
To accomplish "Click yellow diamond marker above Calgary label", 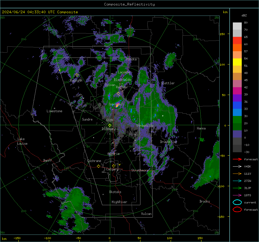I will coord(114,166).
